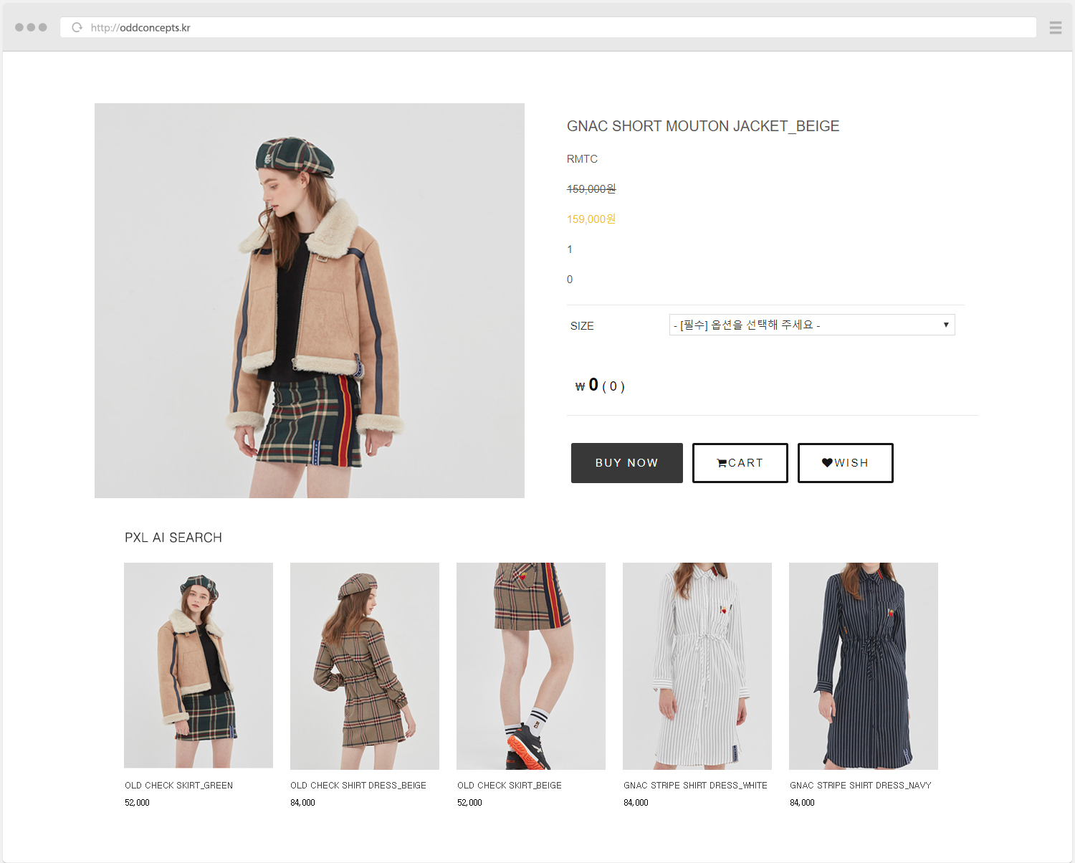Click the RMTC brand name
The height and width of the screenshot is (863, 1075).
pos(582,159)
